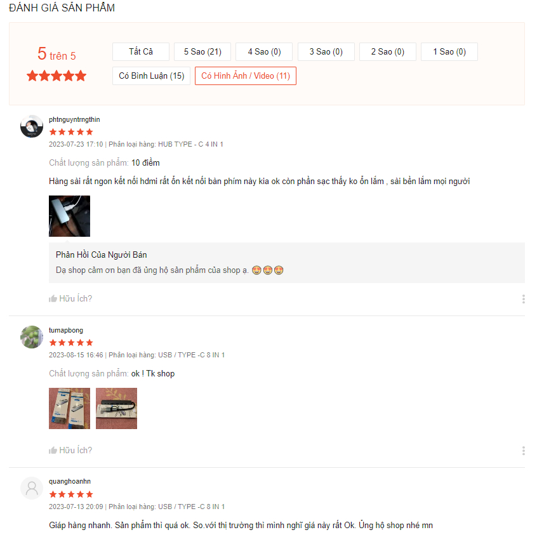This screenshot has width=537, height=537.
Task: Filter reviews by 2 Sao (0)
Action: 388,51
